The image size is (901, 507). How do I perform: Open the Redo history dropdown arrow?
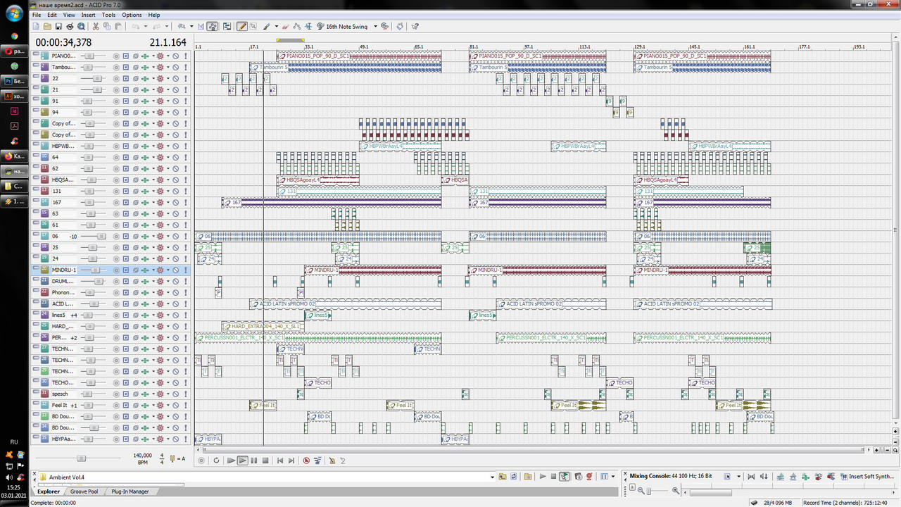click(x=167, y=26)
